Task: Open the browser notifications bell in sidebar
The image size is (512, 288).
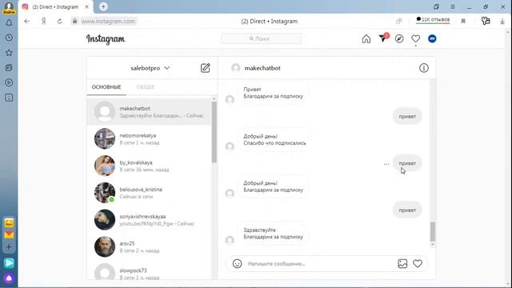Action: pyautogui.click(x=9, y=23)
